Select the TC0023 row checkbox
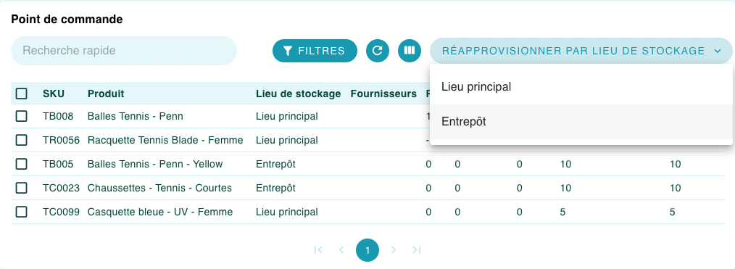Image resolution: width=735 pixels, height=269 pixels. tap(22, 188)
